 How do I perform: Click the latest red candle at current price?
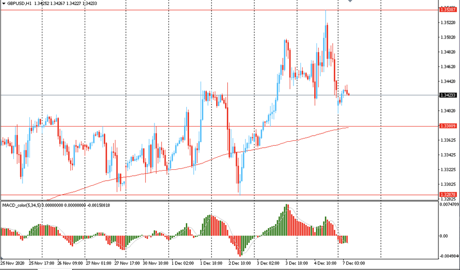pyautogui.click(x=349, y=94)
